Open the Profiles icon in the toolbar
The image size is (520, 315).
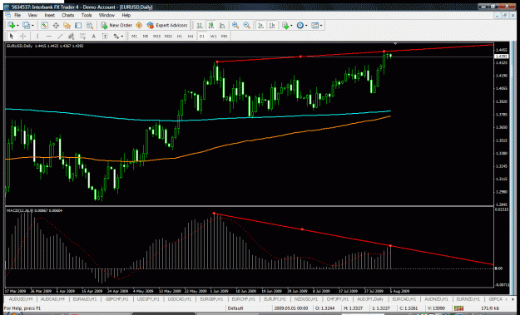[x=26, y=25]
